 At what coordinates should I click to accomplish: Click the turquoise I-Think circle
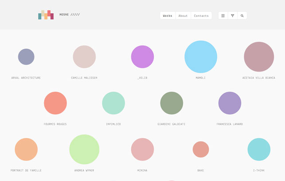259,149
